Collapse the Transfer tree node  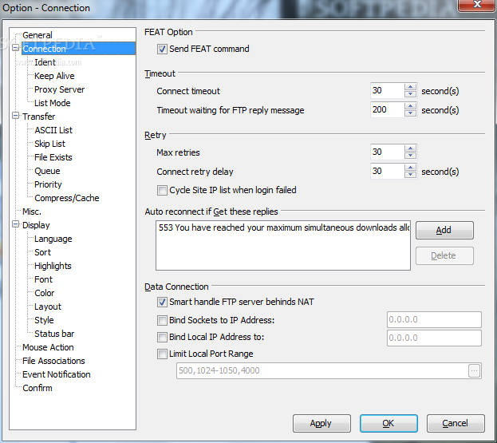tap(16, 117)
